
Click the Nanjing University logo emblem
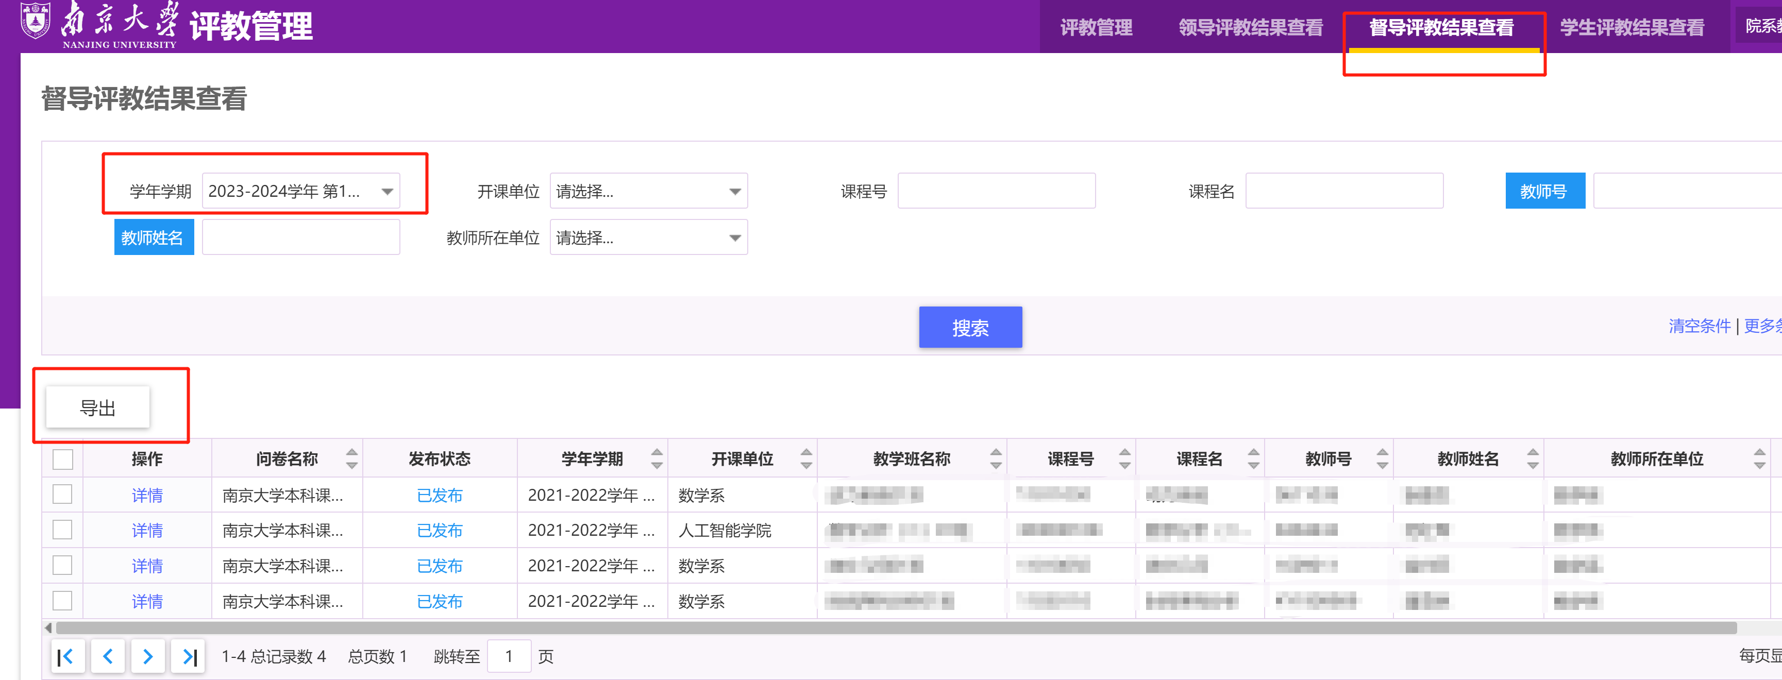click(x=35, y=20)
